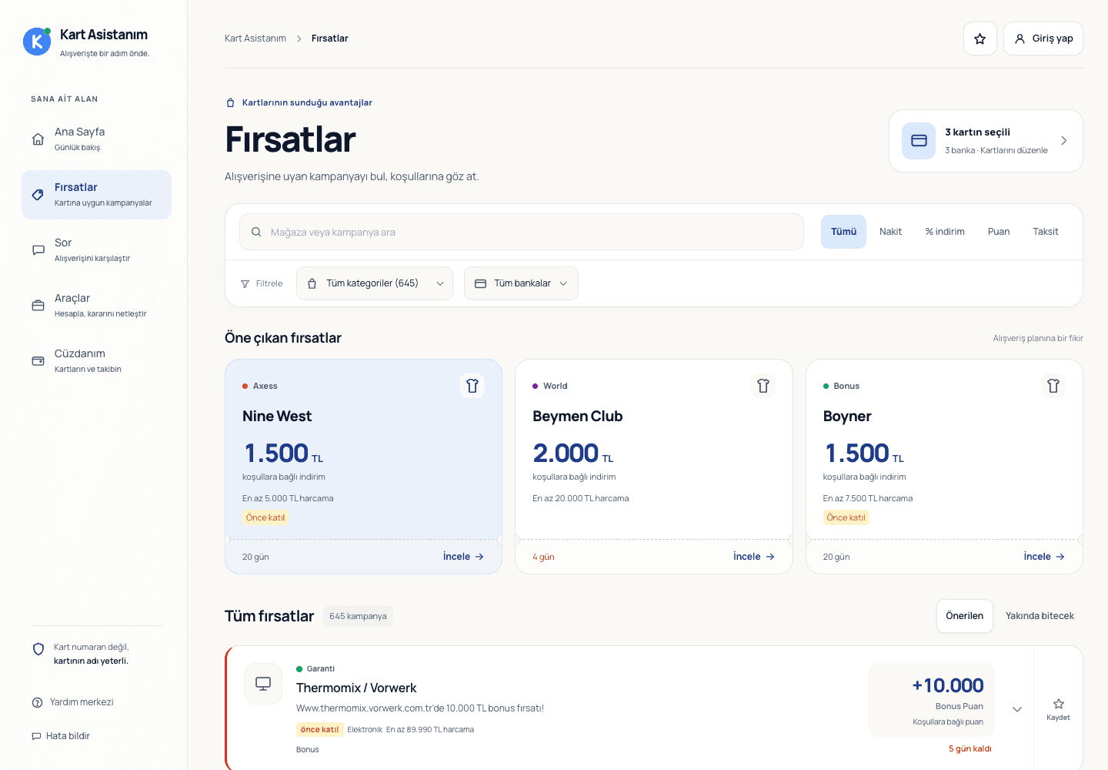
Task: Select the Fırsatlar tag icon in sidebar
Action: tap(38, 195)
